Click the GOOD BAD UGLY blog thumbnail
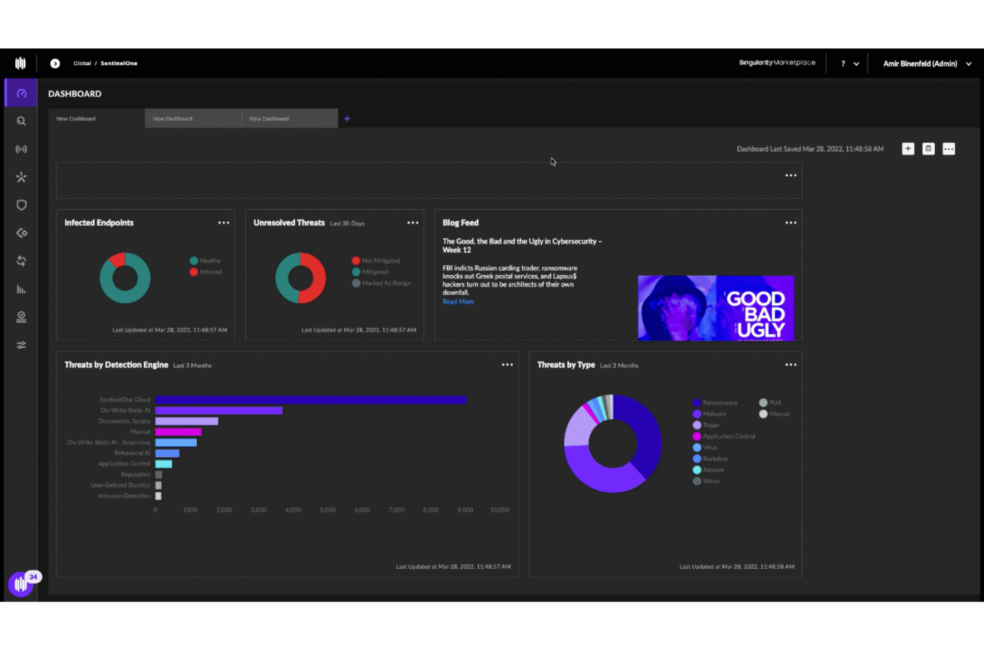The width and height of the screenshot is (984, 656). (715, 307)
